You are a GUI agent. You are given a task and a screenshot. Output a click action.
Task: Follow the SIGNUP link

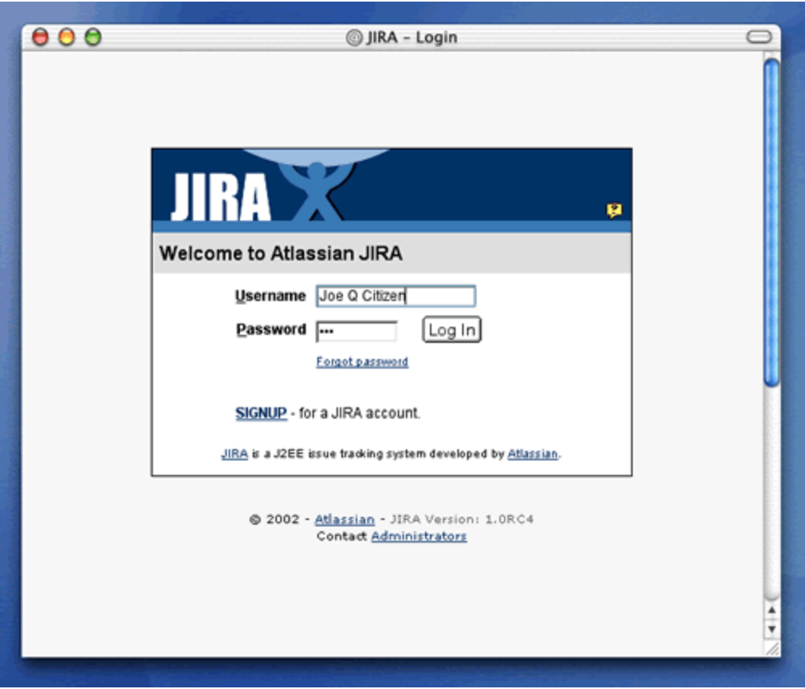point(261,413)
